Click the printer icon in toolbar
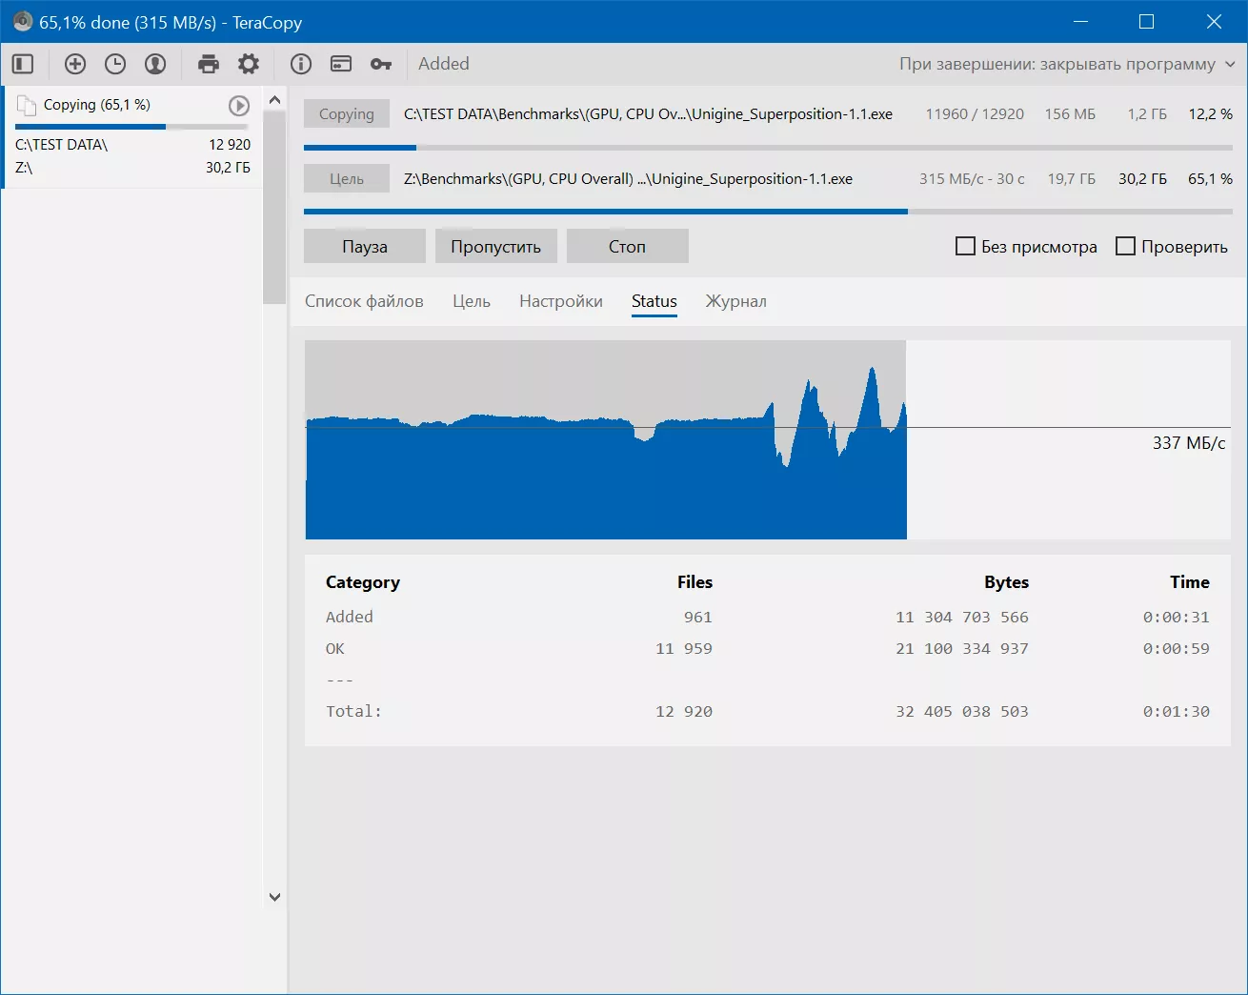The image size is (1248, 995). [209, 64]
